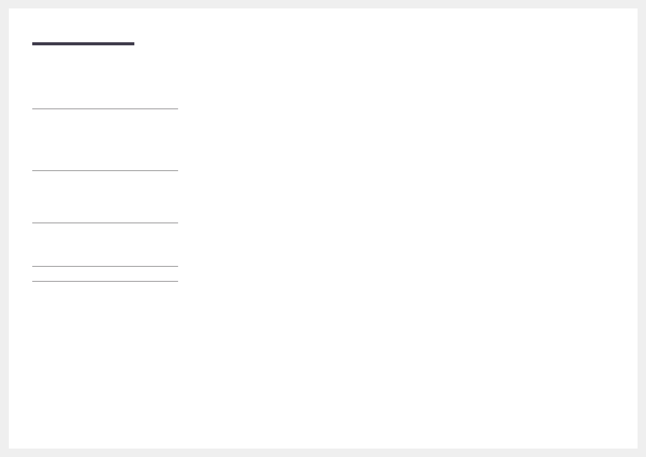The height and width of the screenshot is (457, 646).
Task: Click blank white area below the last divider
Action: point(105,365)
